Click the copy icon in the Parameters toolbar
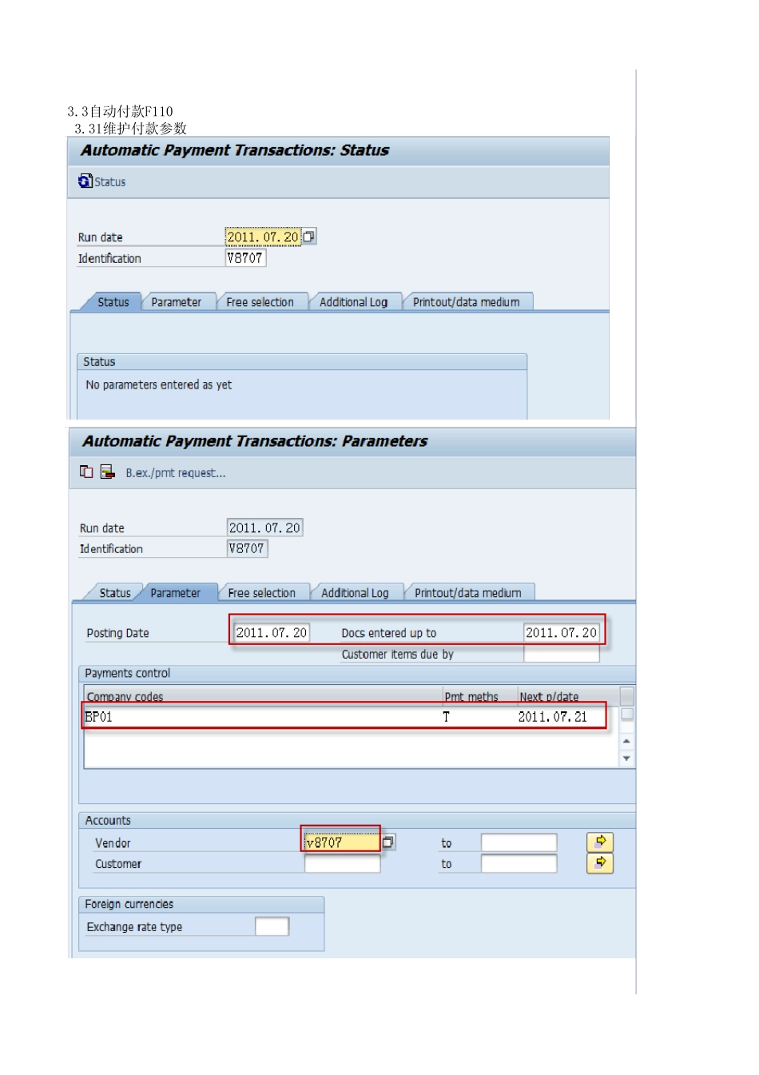Screen dimensions: 759x1075 [x=86, y=472]
